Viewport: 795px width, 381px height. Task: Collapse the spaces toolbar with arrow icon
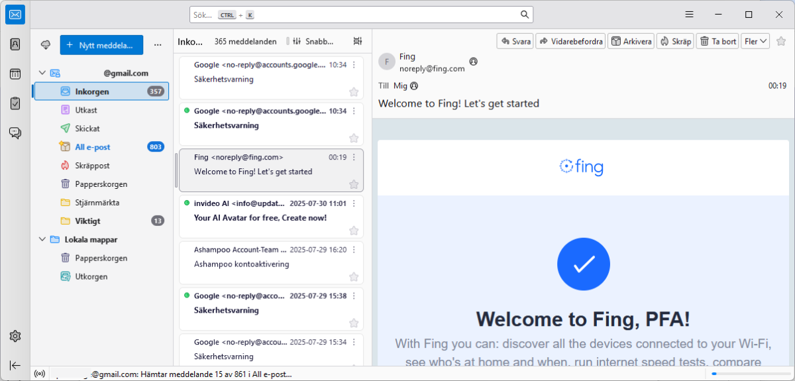[15, 365]
